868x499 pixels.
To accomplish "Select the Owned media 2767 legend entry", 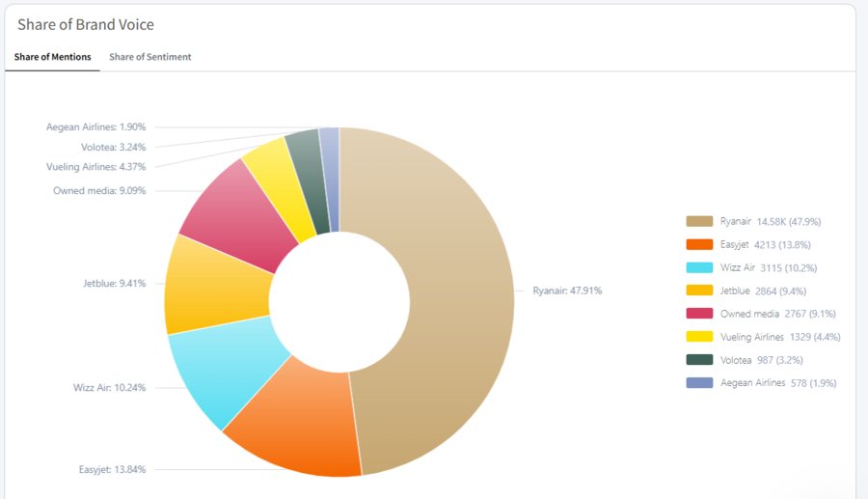I will click(761, 314).
